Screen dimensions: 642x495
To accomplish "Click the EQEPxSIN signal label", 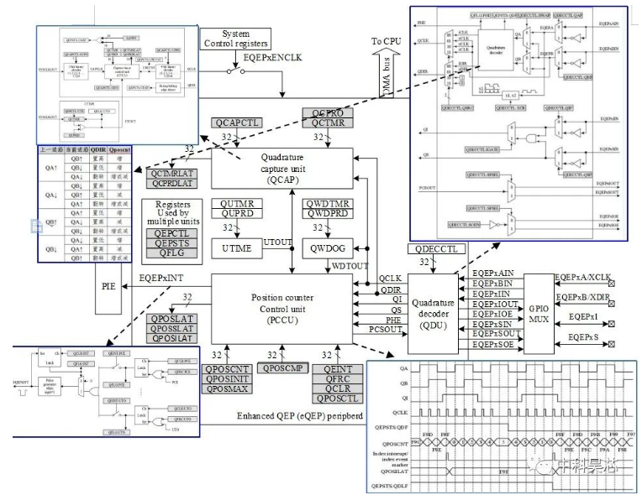I will coord(492,325).
